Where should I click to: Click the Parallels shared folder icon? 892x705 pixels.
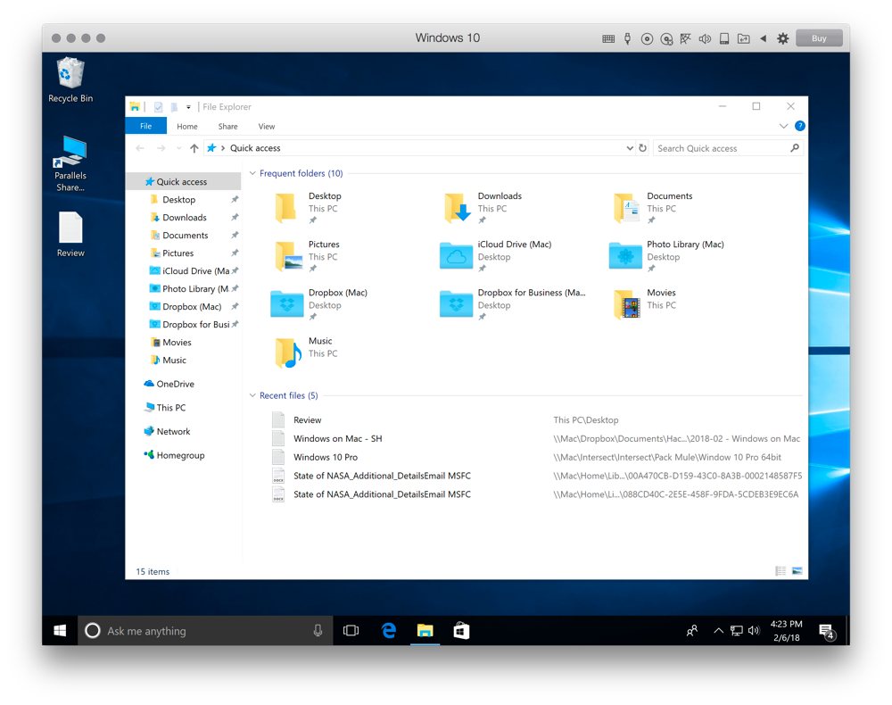744,38
